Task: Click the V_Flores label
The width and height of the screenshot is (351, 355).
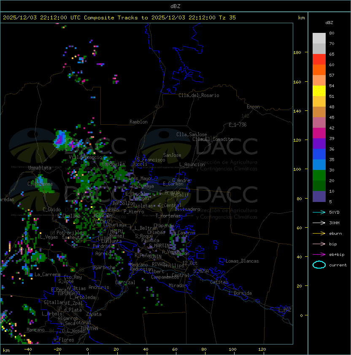Action: click(x=64, y=340)
